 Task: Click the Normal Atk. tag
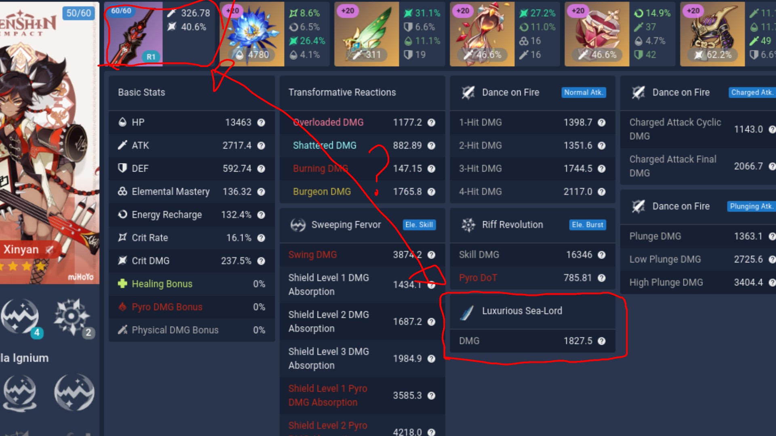584,92
